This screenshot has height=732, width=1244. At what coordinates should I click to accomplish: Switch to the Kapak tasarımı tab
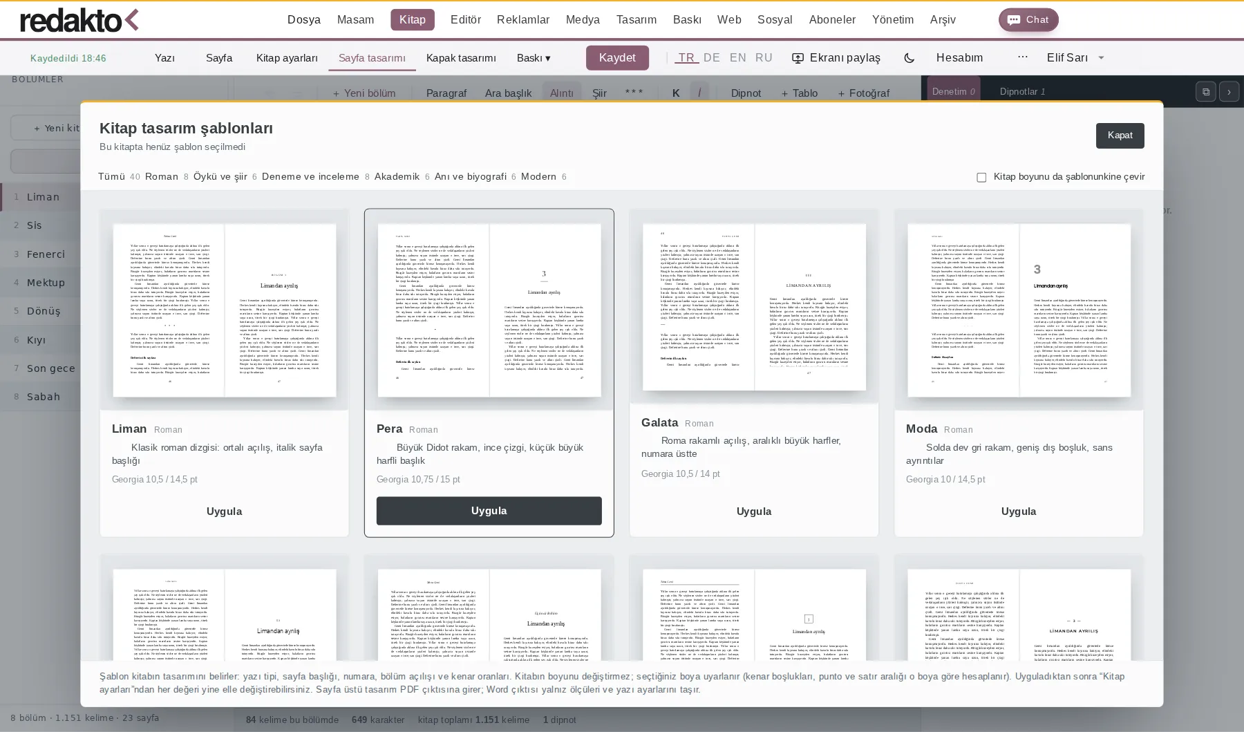tap(461, 58)
